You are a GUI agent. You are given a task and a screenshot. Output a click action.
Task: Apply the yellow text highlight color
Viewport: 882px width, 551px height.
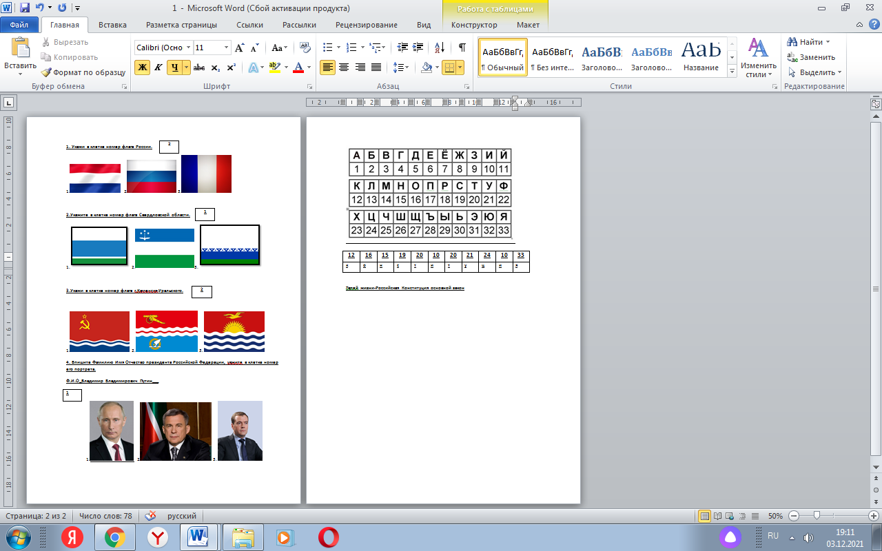pyautogui.click(x=274, y=67)
